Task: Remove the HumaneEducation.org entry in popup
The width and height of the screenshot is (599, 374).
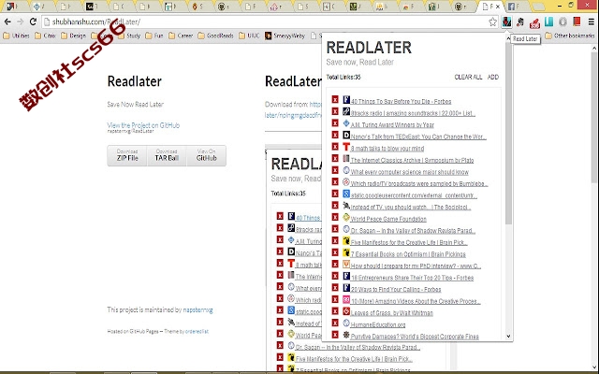Action: coord(335,324)
